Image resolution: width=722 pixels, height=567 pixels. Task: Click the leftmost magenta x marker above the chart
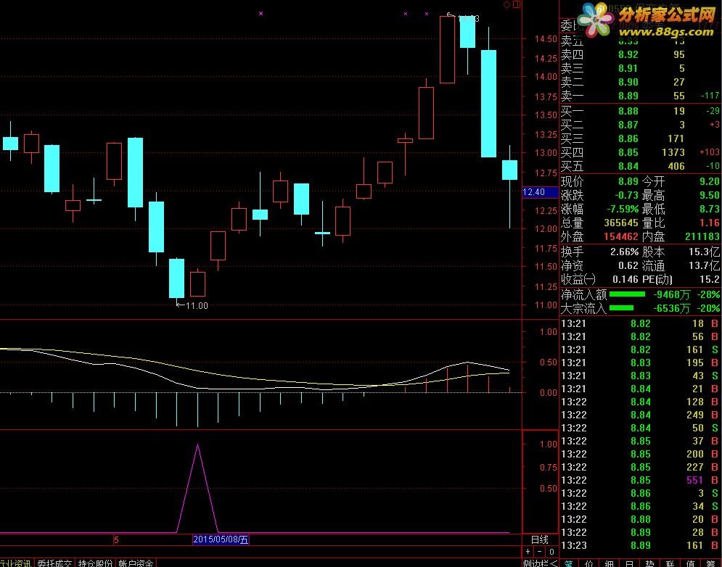point(261,13)
